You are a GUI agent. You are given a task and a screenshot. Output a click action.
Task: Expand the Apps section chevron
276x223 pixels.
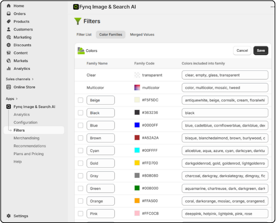(17, 99)
